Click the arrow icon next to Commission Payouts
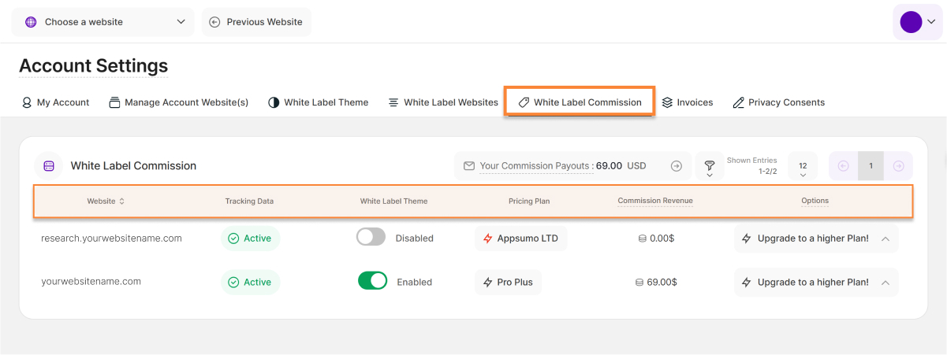 pos(676,166)
